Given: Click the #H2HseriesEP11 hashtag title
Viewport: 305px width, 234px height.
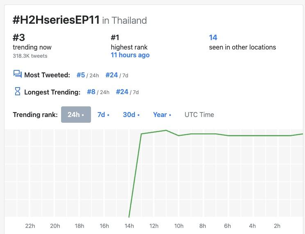Looking at the screenshot, I should (x=56, y=20).
